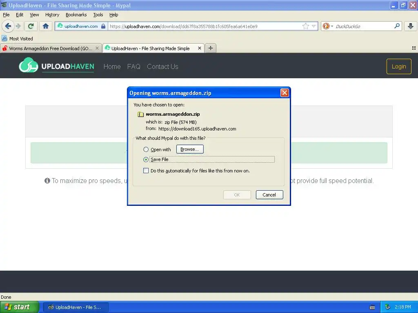Viewport: 418px width, 313px height.
Task: Click the OK button in the dialog
Action: coord(237,195)
